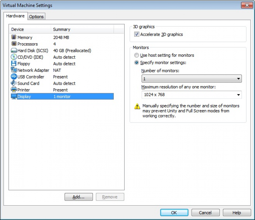
Task: Open the Hardware tab
Action: (15, 16)
